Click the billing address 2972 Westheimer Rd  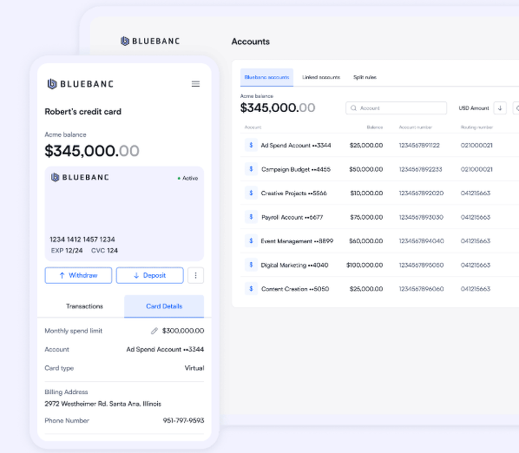[103, 404]
